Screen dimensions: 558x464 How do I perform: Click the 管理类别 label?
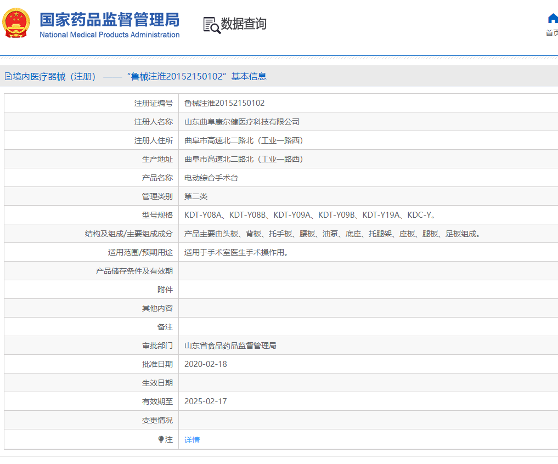pos(157,196)
